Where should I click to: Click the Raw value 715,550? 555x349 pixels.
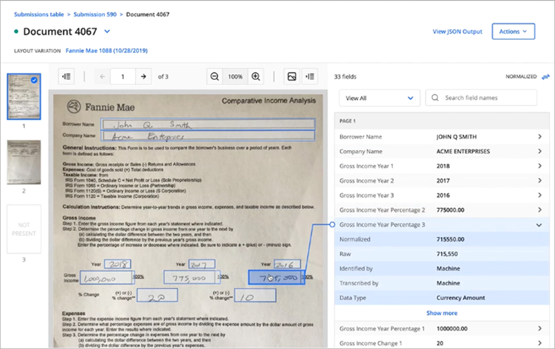[447, 254]
